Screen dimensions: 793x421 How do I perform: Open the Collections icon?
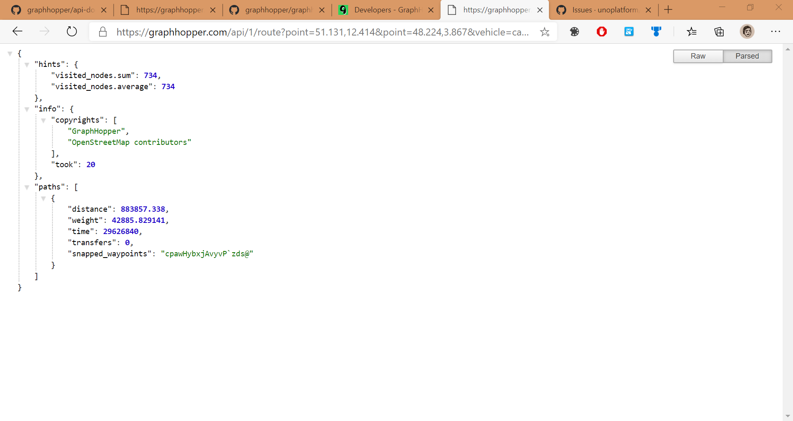[x=719, y=31]
